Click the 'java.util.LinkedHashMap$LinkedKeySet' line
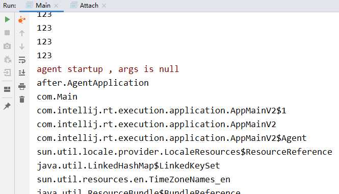 click(x=128, y=166)
